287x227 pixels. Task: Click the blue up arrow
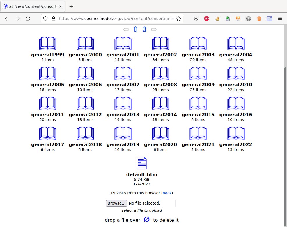point(135,29)
